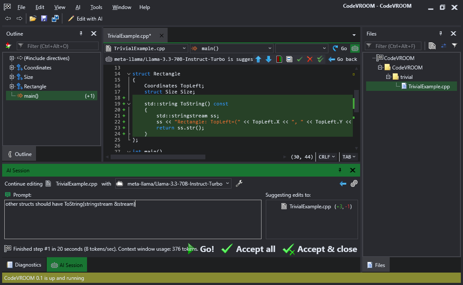Screen dimensions: 463x285
Task: Switch to the AI Session bottom tab
Action: pyautogui.click(x=67, y=264)
